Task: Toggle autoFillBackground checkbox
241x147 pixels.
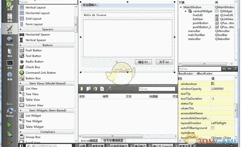Action: click(213, 128)
